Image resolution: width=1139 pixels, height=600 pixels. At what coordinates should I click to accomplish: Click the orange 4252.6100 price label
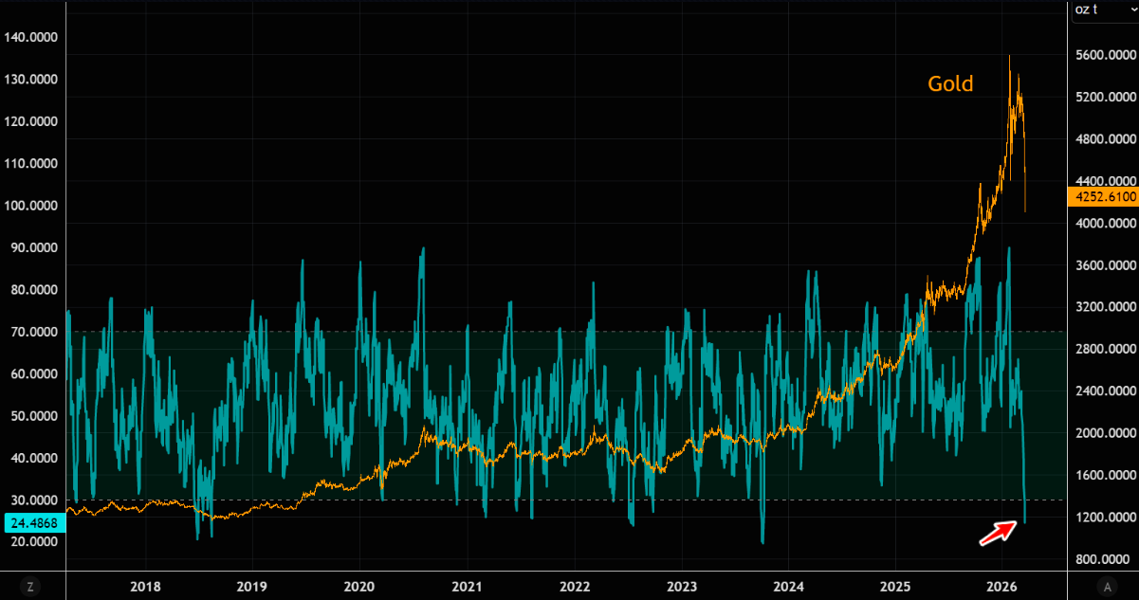1101,197
